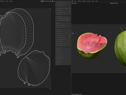
Task: Click the round UV island with fan lines
Action: [x=34, y=68]
